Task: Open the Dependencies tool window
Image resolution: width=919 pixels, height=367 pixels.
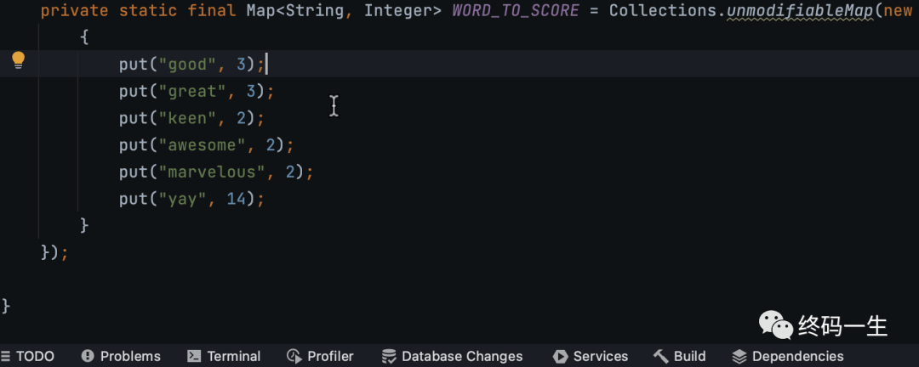Action: coord(788,356)
